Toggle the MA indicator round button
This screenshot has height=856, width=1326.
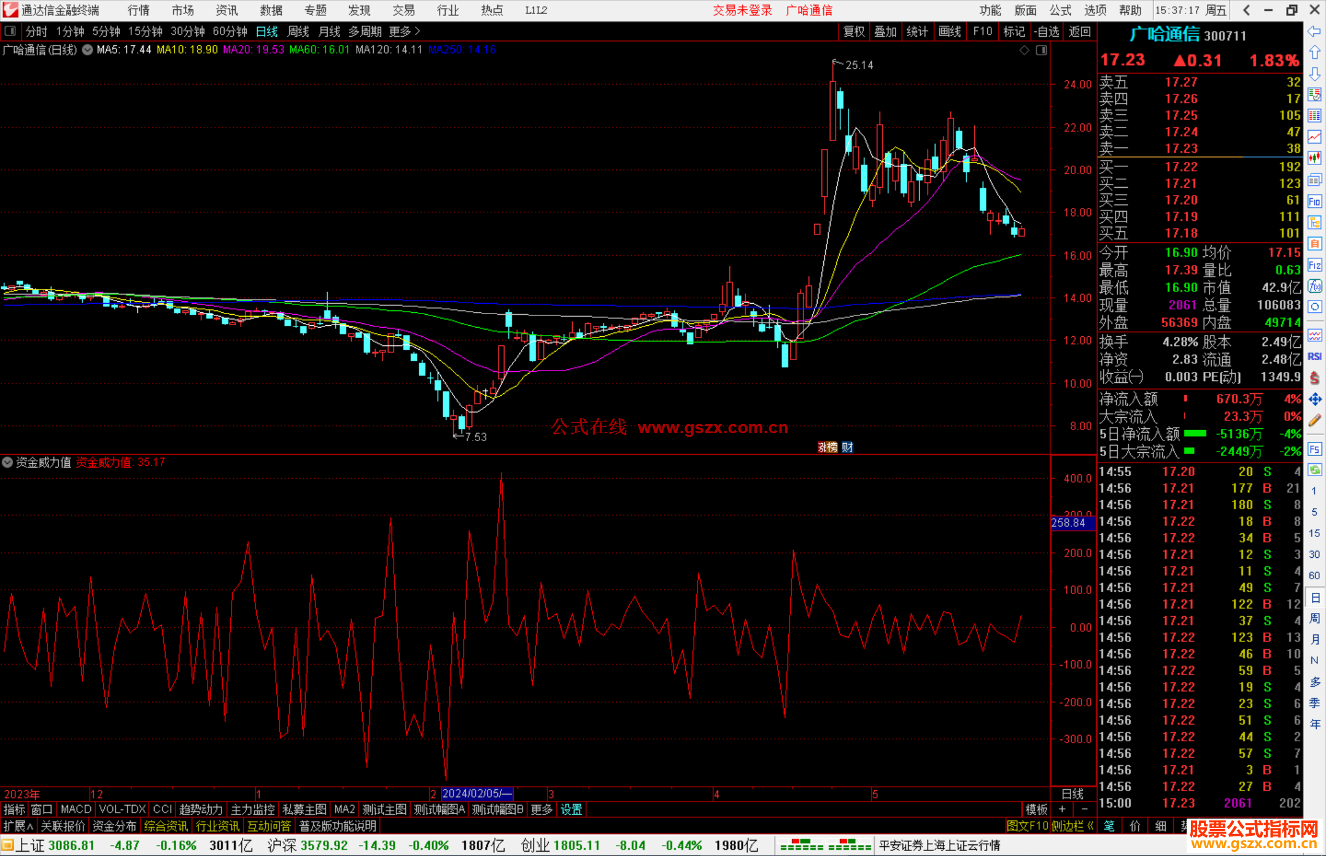point(88,50)
